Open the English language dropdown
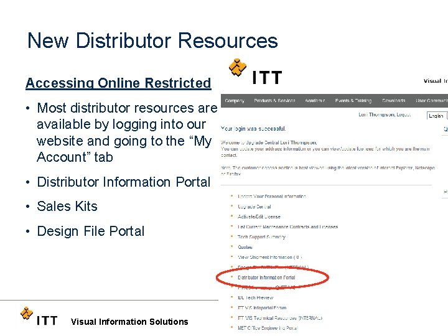The image size is (448, 336). click(437, 116)
